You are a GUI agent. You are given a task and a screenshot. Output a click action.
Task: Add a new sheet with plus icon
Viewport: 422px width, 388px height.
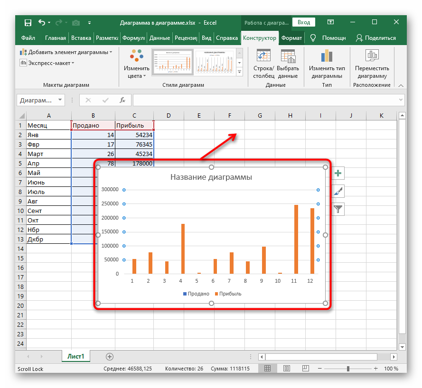(110, 357)
